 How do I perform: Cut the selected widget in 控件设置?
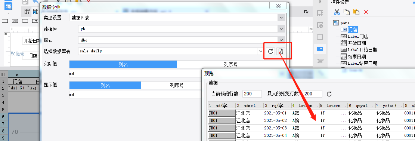337,12
